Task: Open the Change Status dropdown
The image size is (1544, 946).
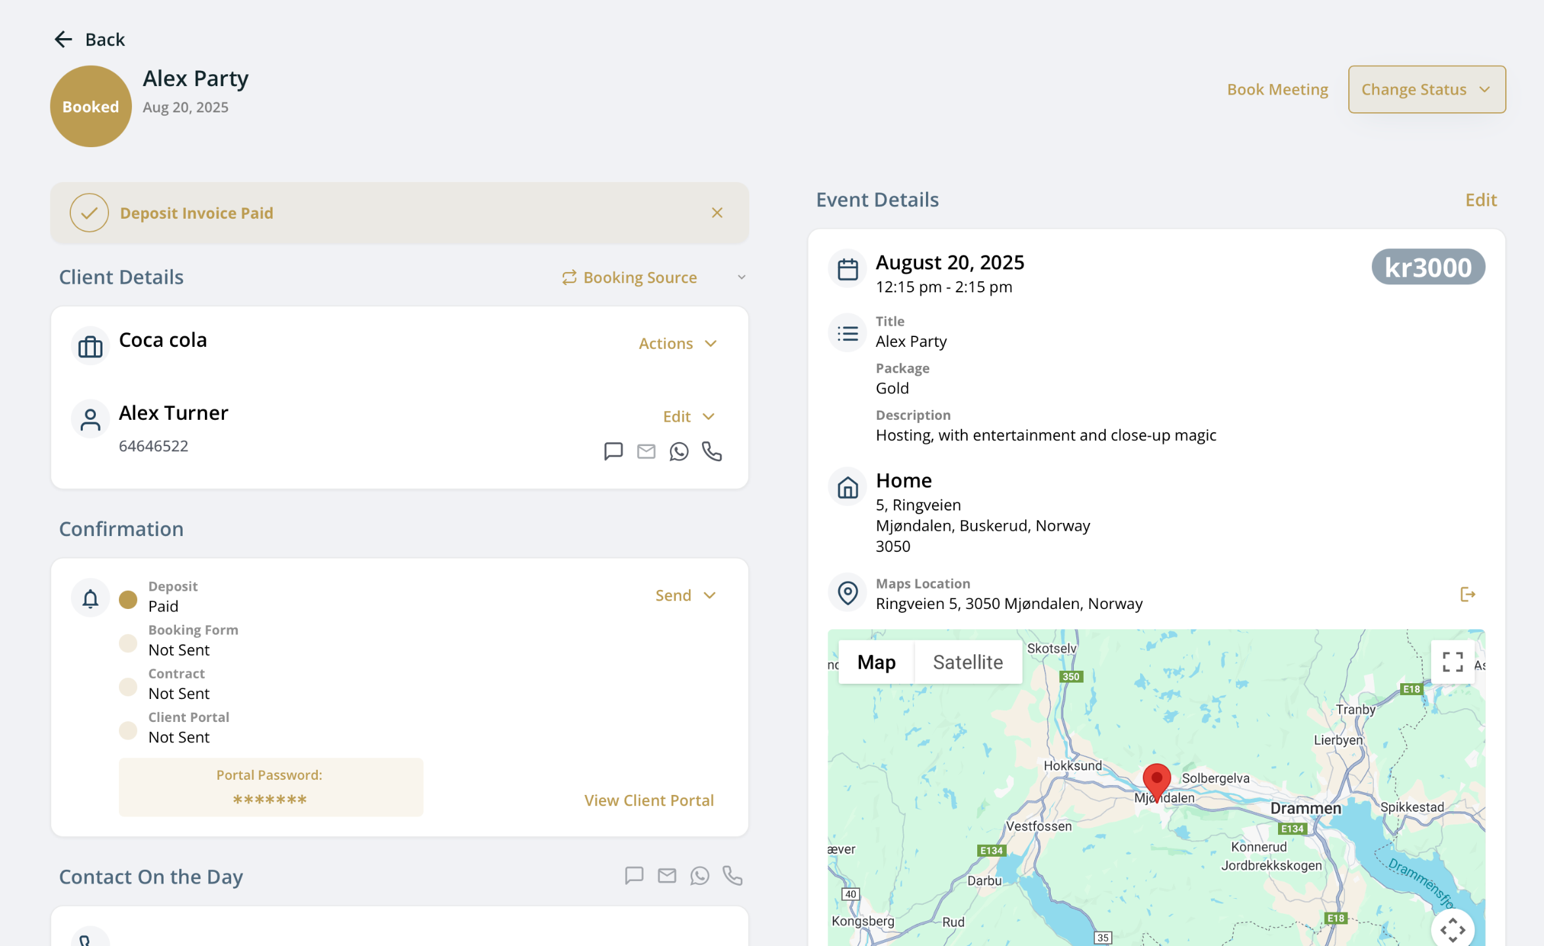Action: pos(1426,89)
